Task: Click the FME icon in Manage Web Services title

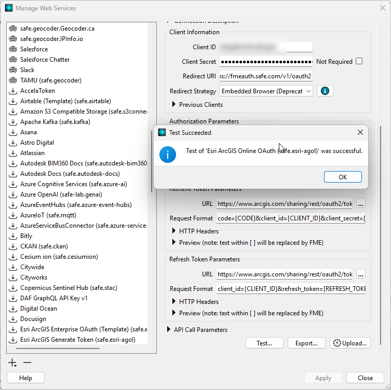Action: 9,8
